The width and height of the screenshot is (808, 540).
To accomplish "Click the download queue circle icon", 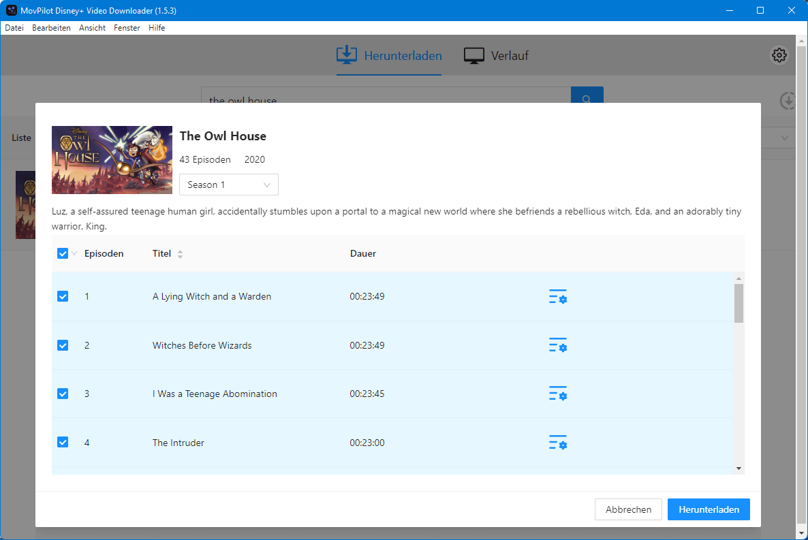I will click(788, 101).
